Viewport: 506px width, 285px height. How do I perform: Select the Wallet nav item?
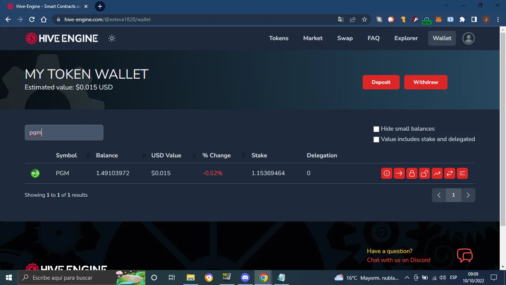pos(442,38)
